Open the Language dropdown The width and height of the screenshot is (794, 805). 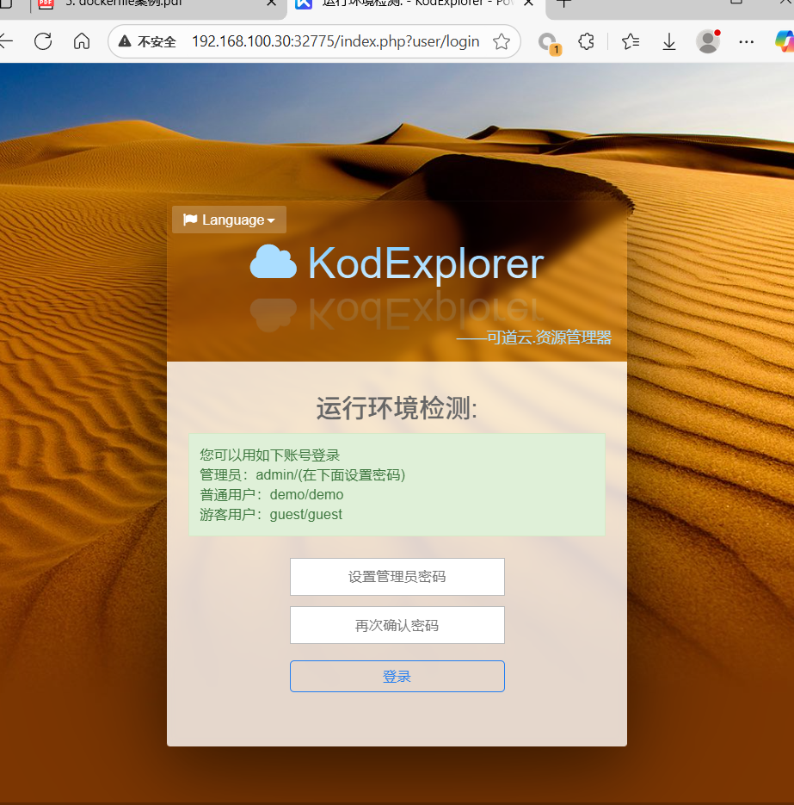[229, 220]
